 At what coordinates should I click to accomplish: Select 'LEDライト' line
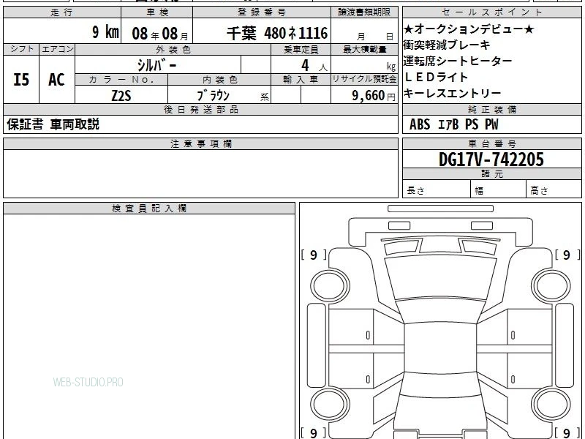[x=436, y=77]
